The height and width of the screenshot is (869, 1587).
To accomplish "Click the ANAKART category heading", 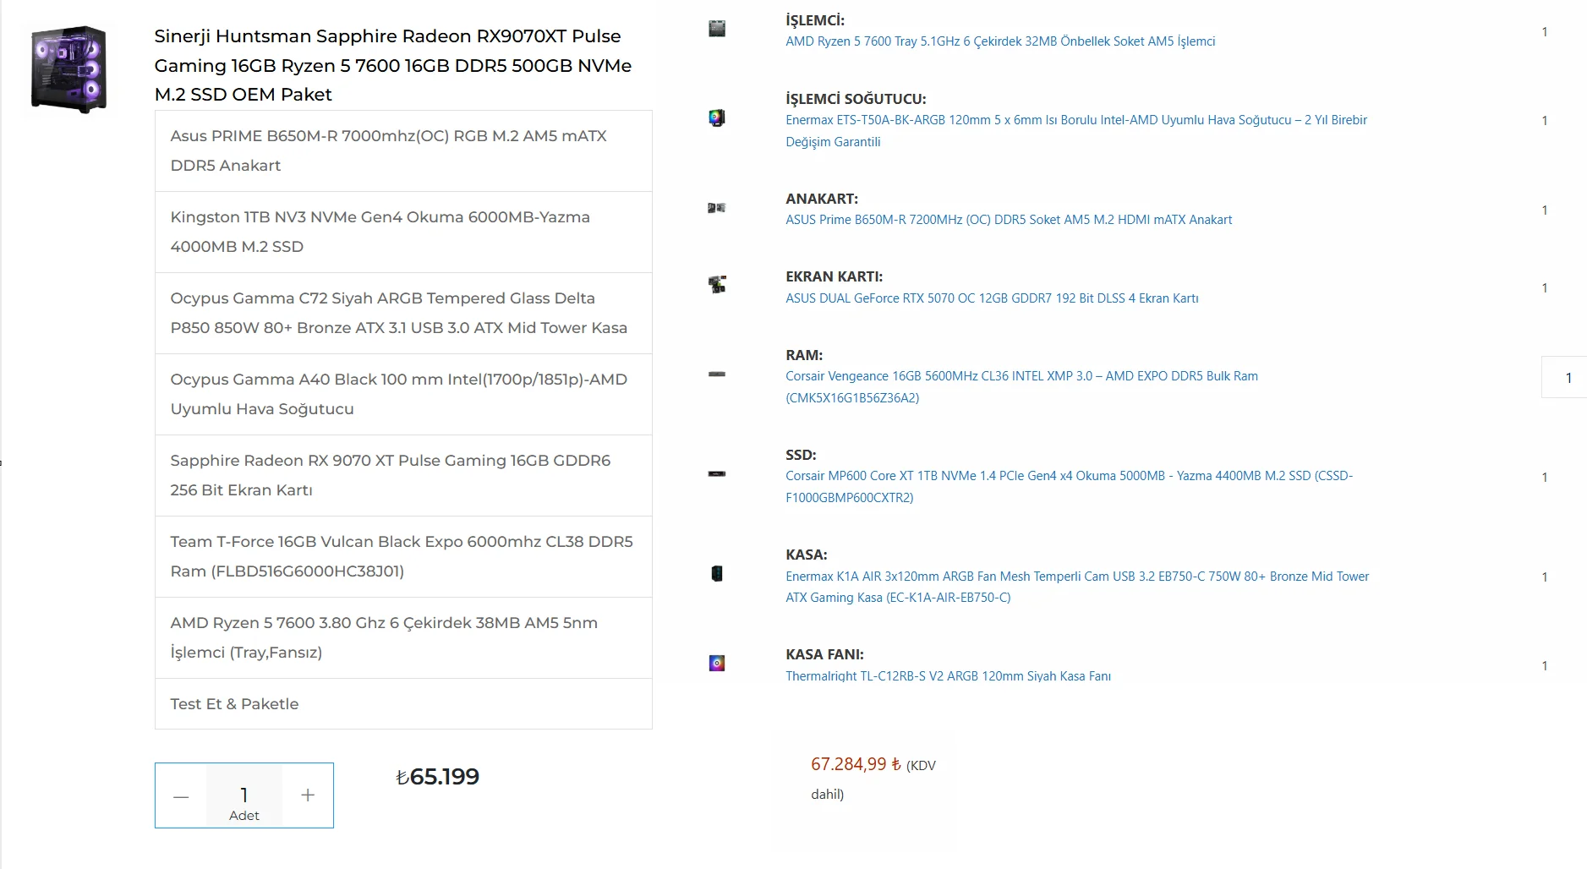I will pyautogui.click(x=822, y=199).
